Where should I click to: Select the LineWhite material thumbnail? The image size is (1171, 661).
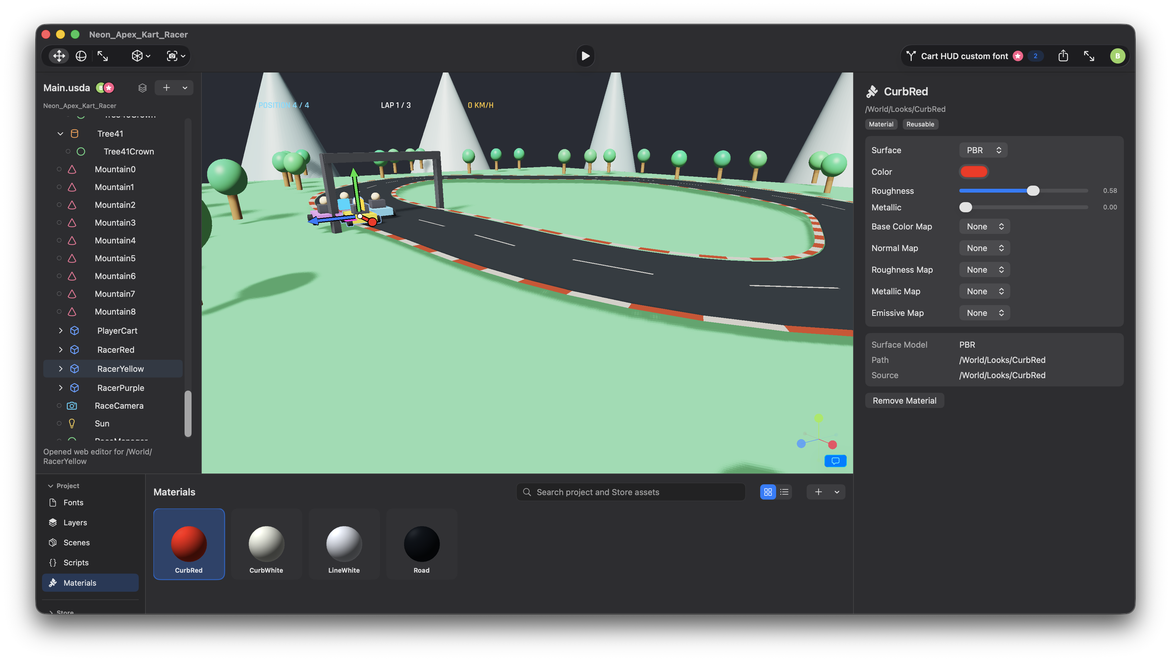click(x=344, y=544)
